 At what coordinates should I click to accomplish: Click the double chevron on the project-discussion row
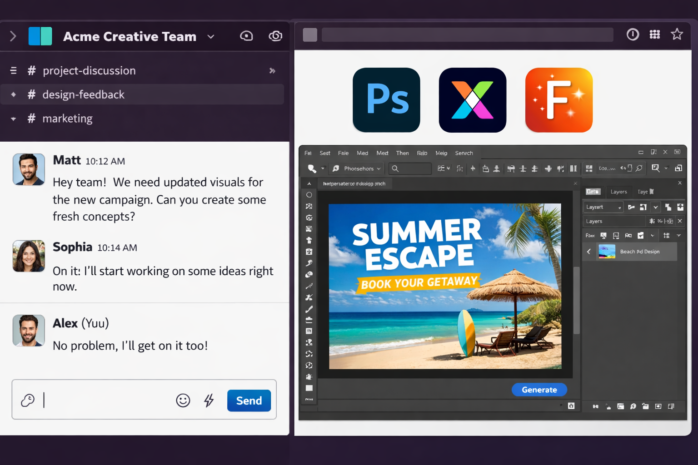tap(272, 71)
